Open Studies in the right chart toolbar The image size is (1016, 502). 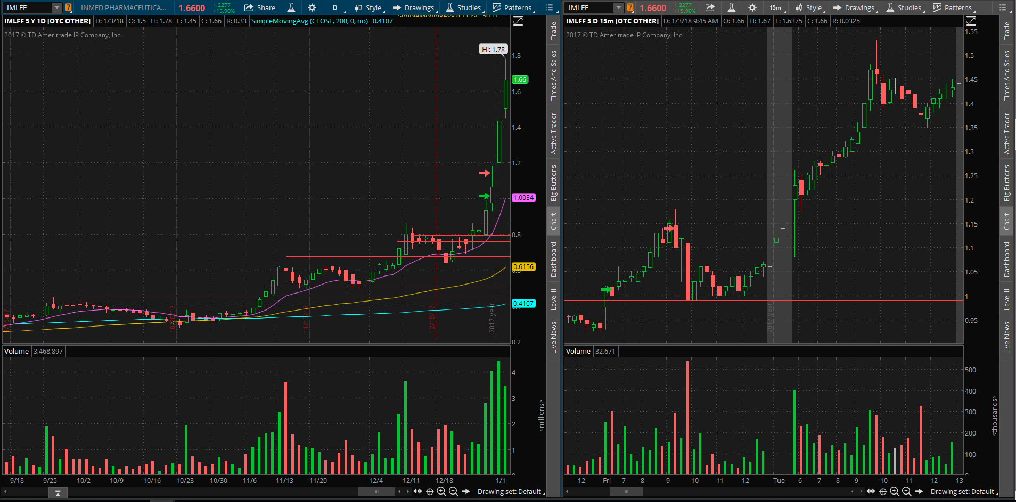[x=904, y=7]
